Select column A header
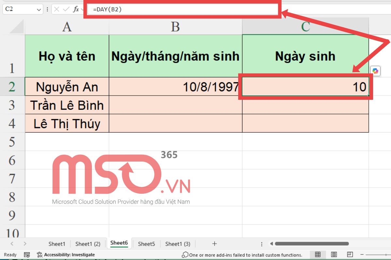 click(x=67, y=26)
